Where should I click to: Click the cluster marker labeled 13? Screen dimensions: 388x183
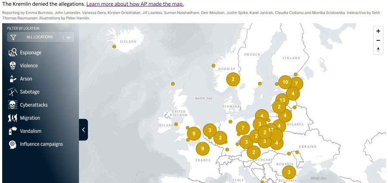282,100
